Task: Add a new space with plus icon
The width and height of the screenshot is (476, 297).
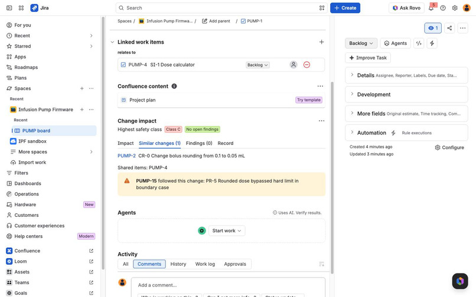Action: coord(81,88)
